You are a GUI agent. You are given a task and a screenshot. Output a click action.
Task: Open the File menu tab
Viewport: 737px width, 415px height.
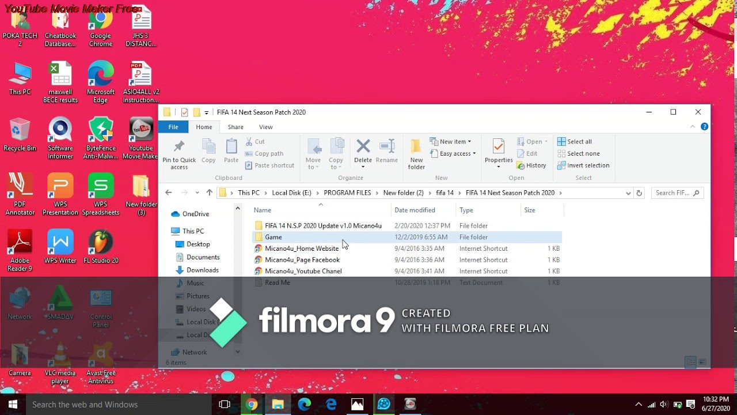coord(173,127)
